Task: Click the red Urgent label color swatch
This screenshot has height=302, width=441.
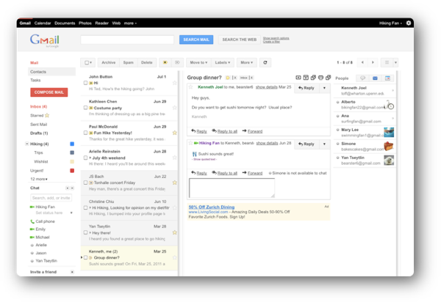Action: 72,171
